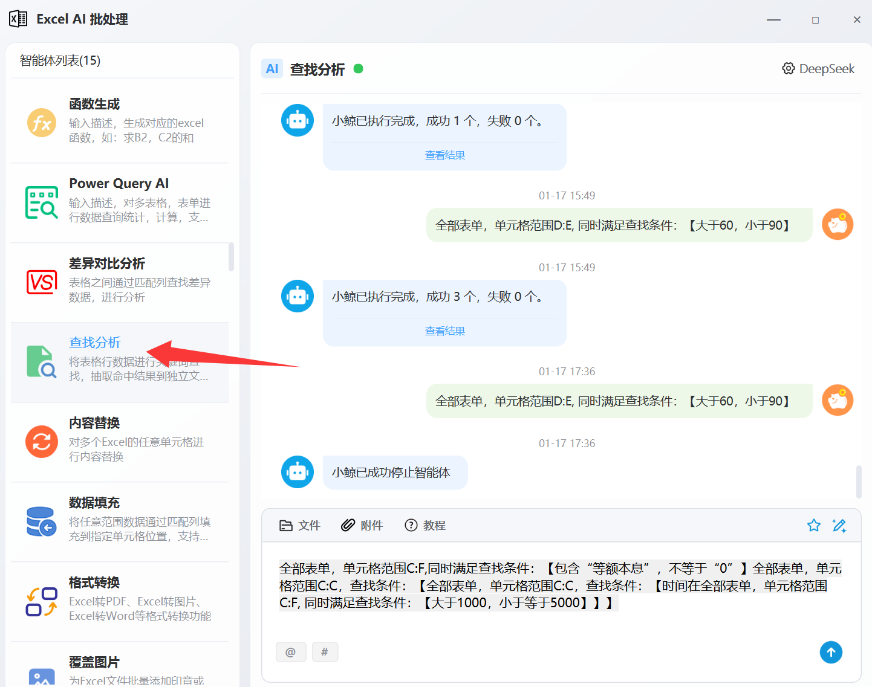Image resolution: width=872 pixels, height=687 pixels.
Task: Click the magic edit wand icon
Action: point(839,525)
